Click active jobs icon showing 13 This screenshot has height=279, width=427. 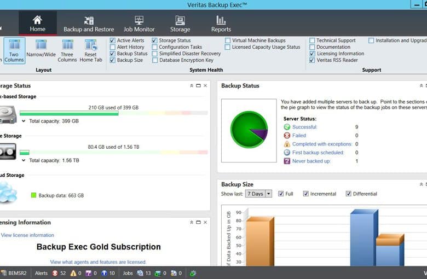[140, 273]
